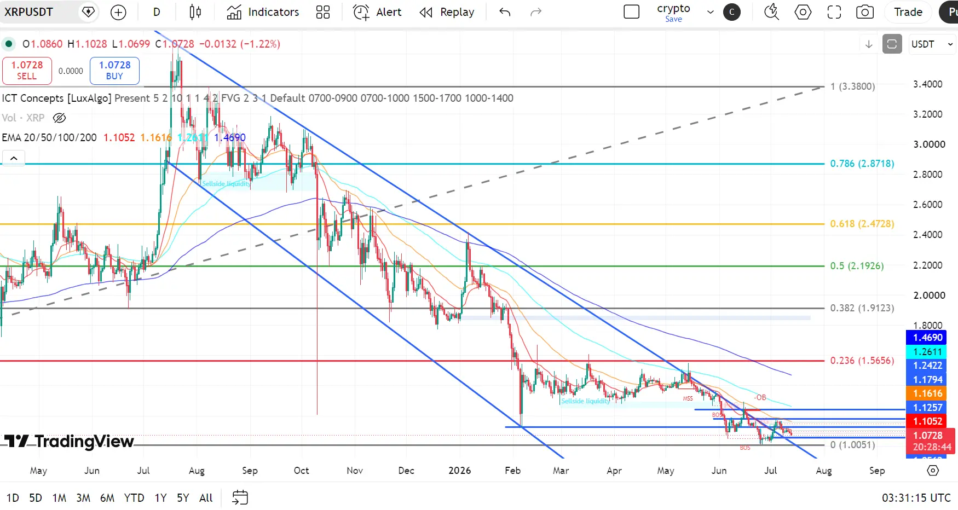Open the go-to-date calendar icon

pyautogui.click(x=240, y=497)
